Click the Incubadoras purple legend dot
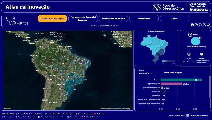 click(x=3, y=117)
